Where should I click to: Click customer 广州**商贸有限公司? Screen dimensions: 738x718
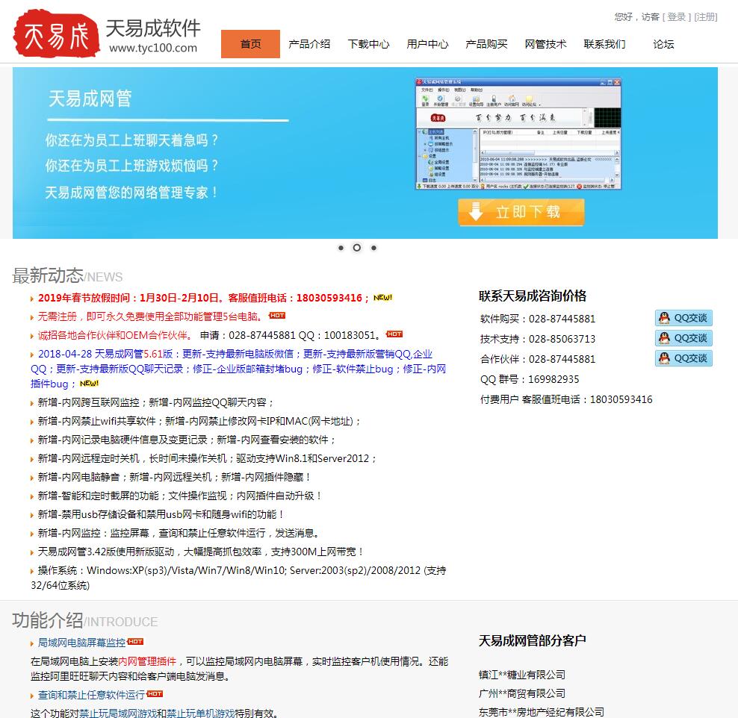coord(522,693)
